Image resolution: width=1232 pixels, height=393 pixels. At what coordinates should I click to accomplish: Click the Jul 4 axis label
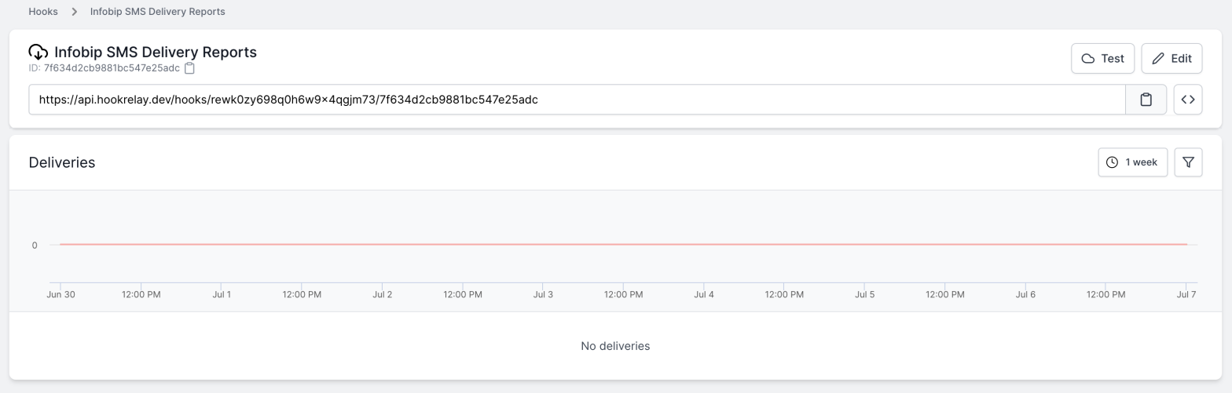(x=704, y=295)
